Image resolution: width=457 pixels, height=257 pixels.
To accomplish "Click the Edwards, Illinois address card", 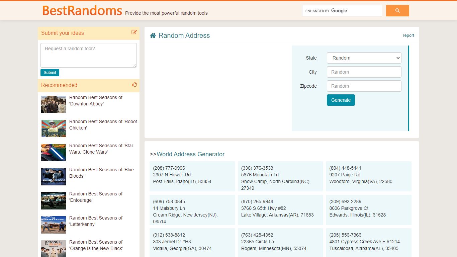I will pyautogui.click(x=369, y=210).
